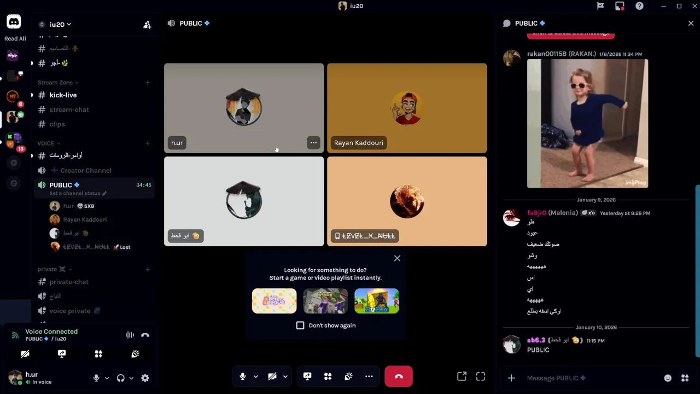Collapse the VOICE category
The height and width of the screenshot is (394, 700).
click(x=49, y=143)
